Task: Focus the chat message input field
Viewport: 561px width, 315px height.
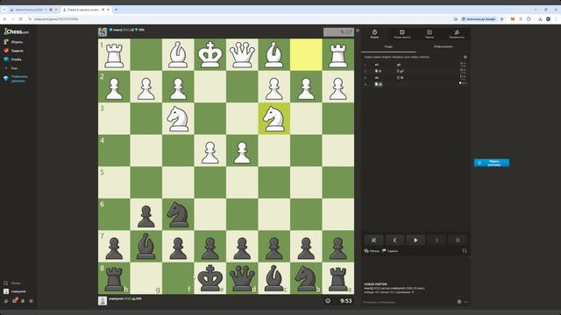Action: (408, 302)
